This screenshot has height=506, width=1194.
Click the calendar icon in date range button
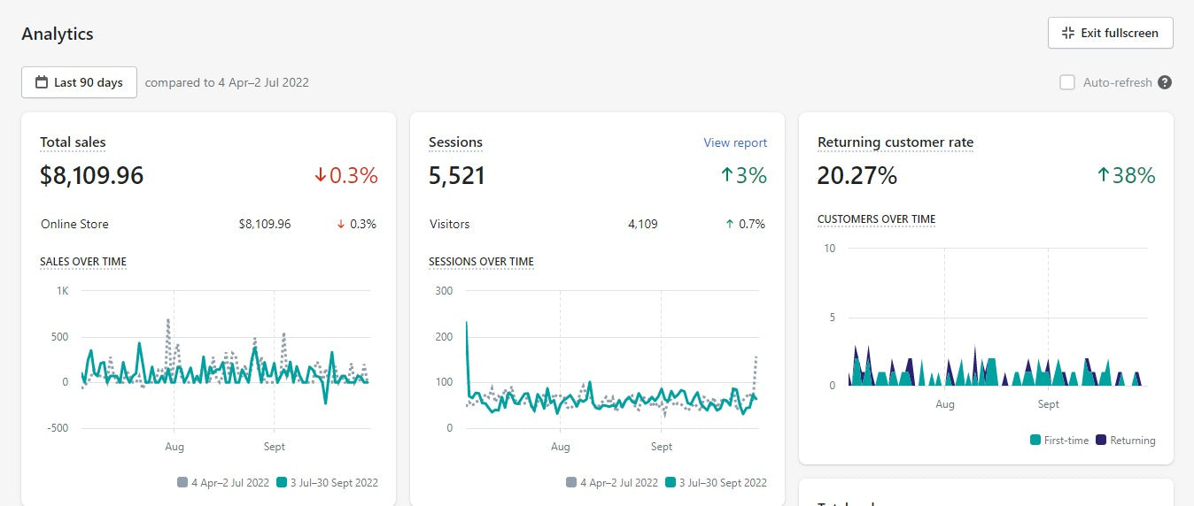point(42,82)
